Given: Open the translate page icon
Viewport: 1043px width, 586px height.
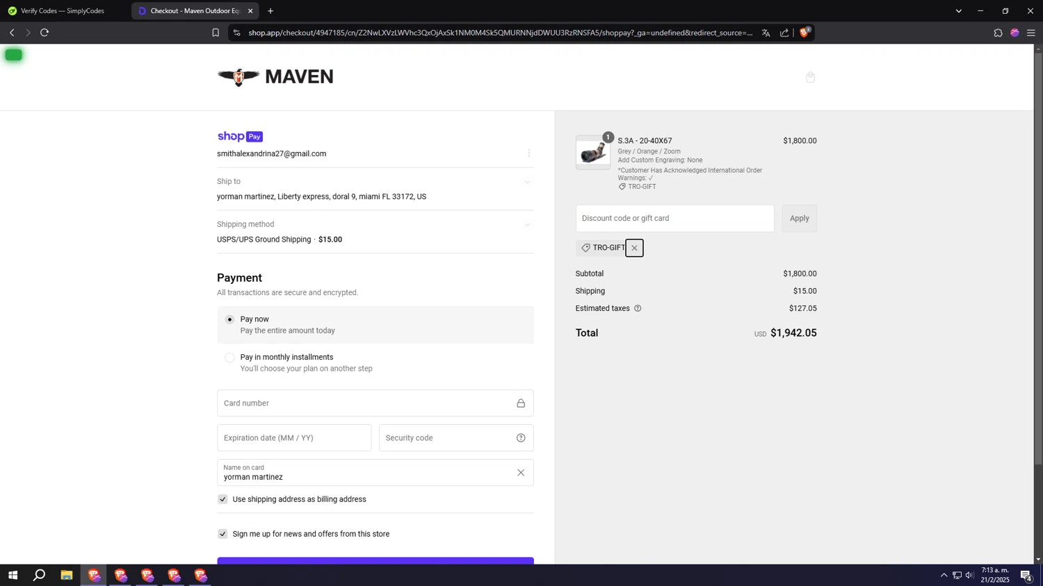Looking at the screenshot, I should [x=766, y=33].
